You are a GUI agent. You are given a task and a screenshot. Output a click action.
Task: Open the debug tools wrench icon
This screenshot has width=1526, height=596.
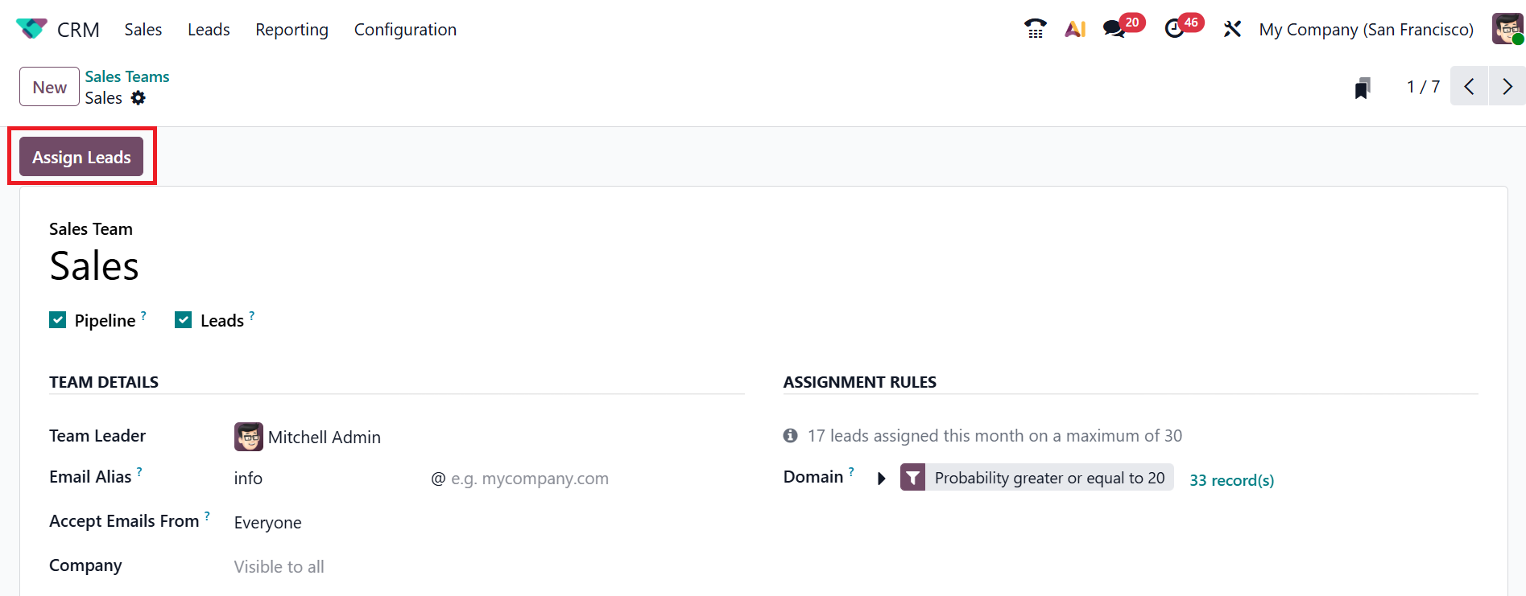pos(1232,29)
